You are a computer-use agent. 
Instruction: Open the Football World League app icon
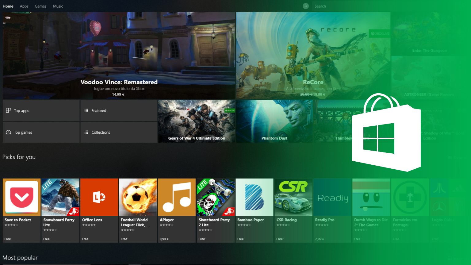[138, 197]
